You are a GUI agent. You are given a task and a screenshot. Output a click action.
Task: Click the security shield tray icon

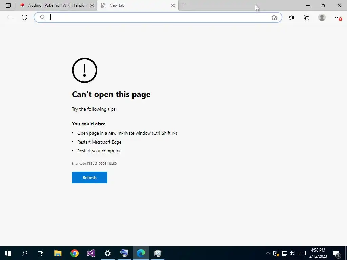pyautogui.click(x=276, y=253)
